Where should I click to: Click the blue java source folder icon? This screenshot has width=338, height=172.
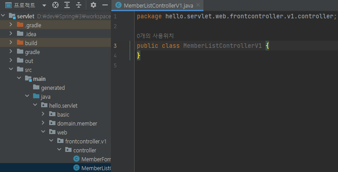[36, 96]
